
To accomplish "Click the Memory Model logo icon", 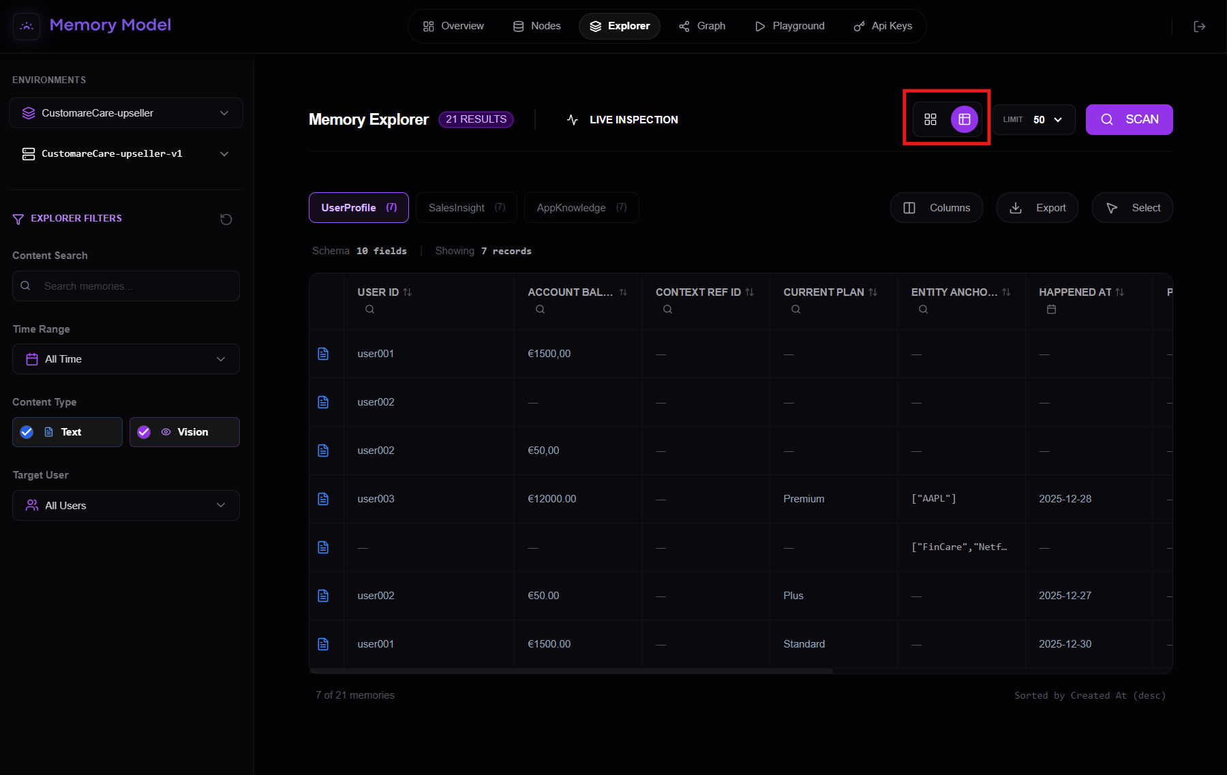I will [27, 26].
